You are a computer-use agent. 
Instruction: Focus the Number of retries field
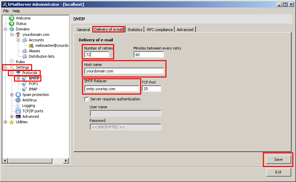97,55
